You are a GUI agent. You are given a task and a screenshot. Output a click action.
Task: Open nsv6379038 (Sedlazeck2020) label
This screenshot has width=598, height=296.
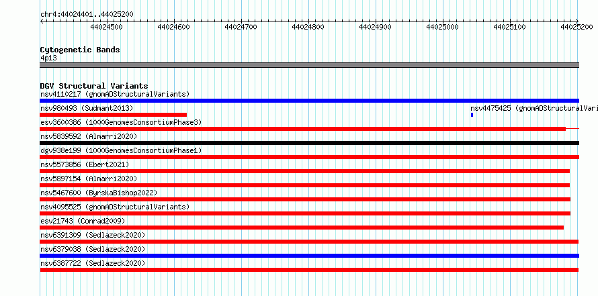tap(93, 249)
